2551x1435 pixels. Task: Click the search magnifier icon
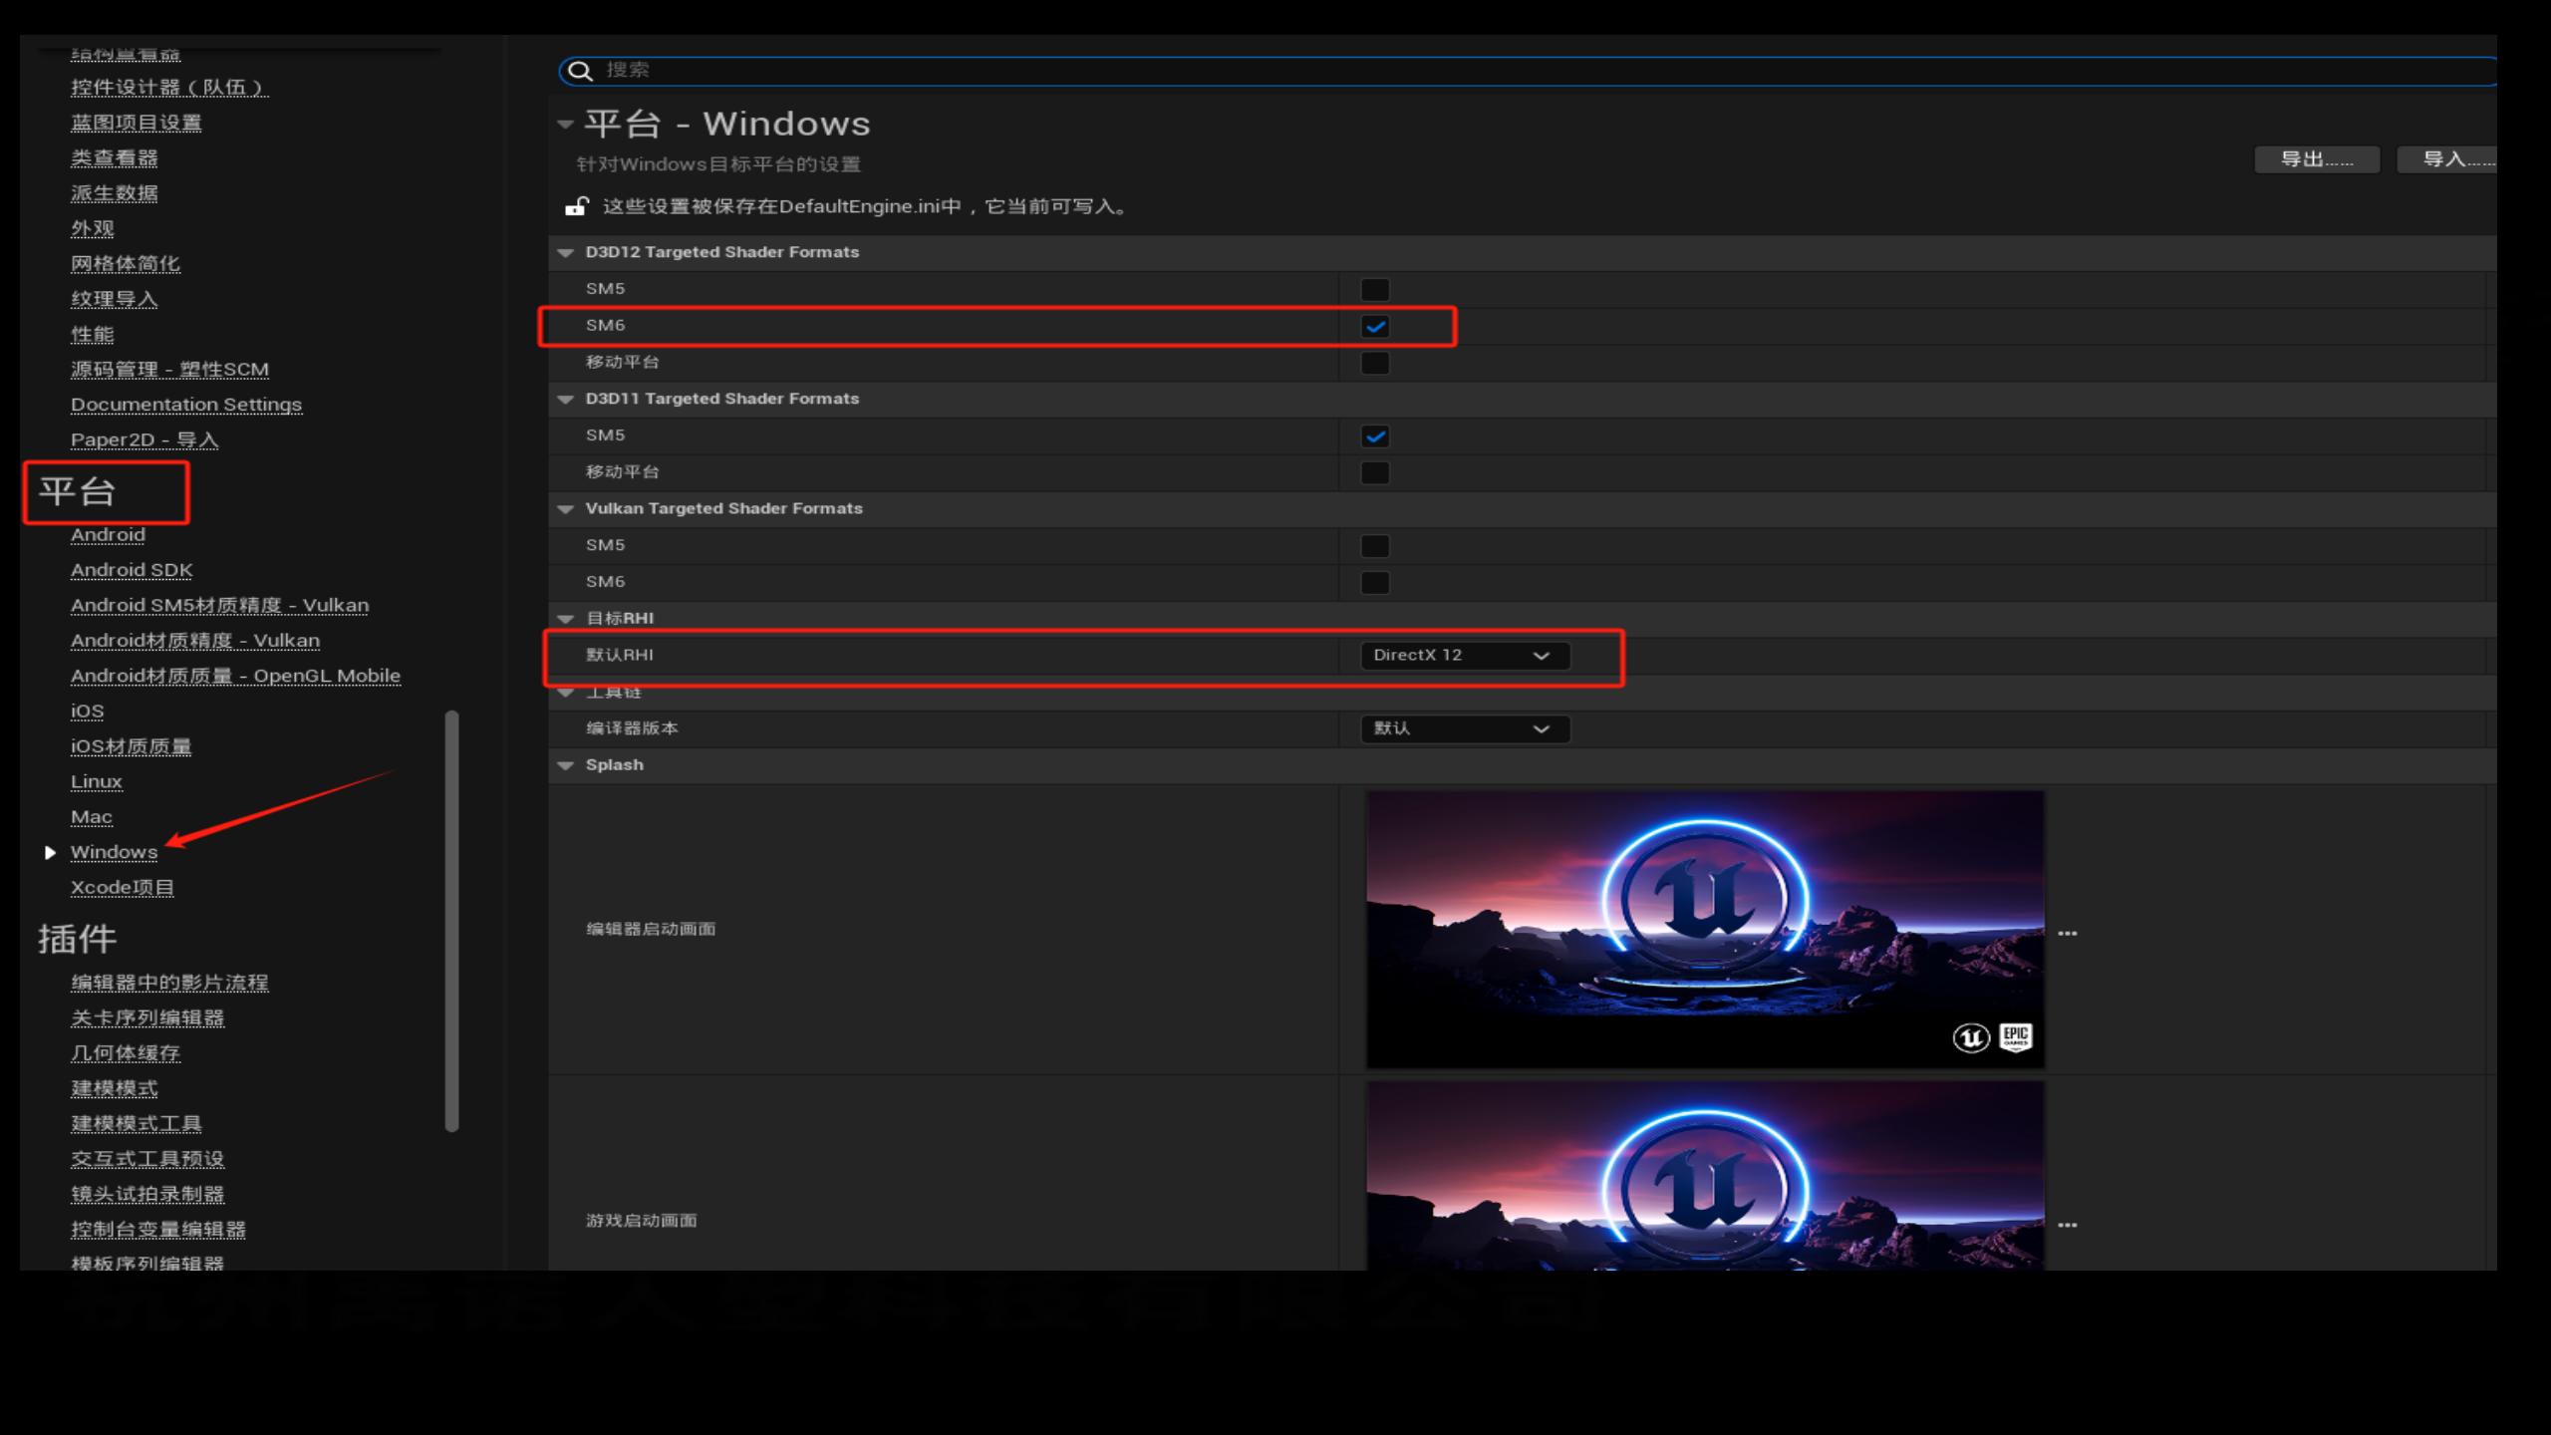[x=580, y=71]
